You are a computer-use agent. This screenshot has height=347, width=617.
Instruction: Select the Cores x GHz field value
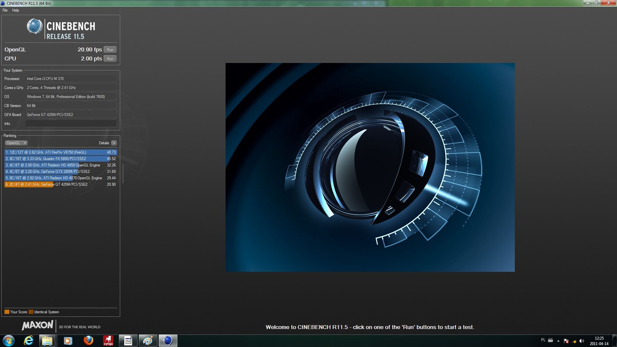[71, 88]
